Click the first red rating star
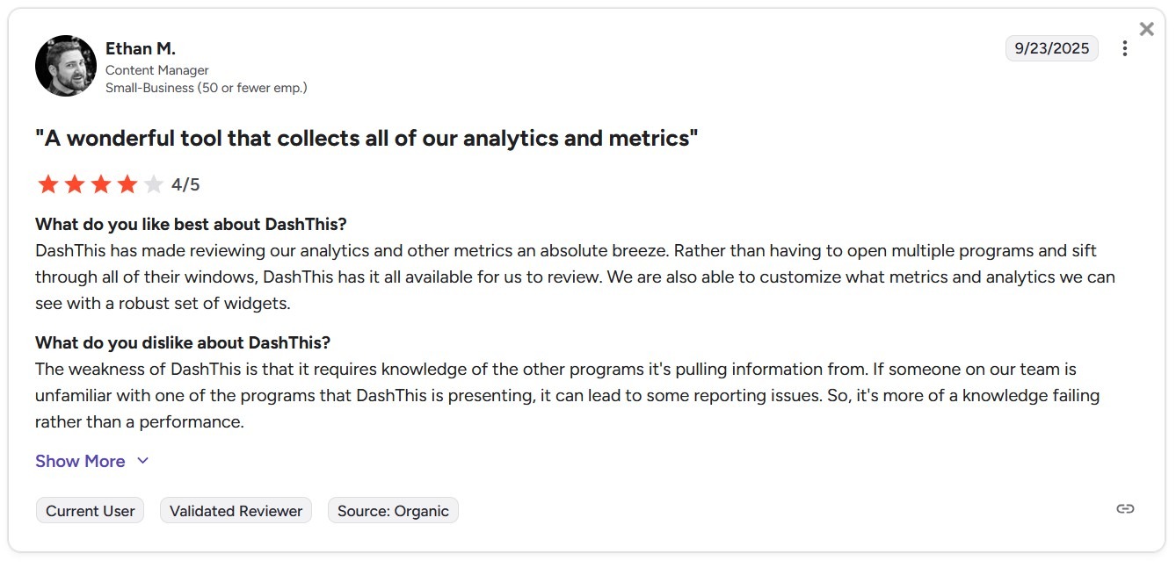 [47, 184]
